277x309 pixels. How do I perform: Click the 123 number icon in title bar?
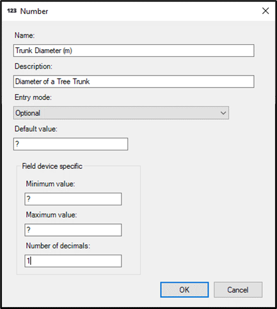(x=12, y=11)
